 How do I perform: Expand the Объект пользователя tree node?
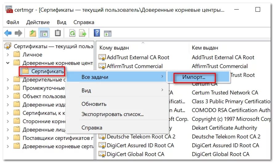(8, 96)
